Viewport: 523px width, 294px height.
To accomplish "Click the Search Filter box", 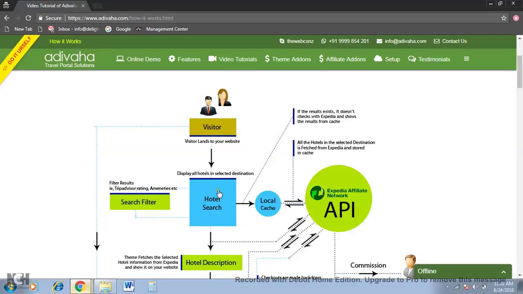I will click(140, 202).
